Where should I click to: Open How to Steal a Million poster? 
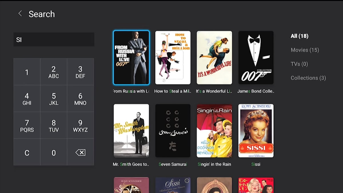point(173,57)
